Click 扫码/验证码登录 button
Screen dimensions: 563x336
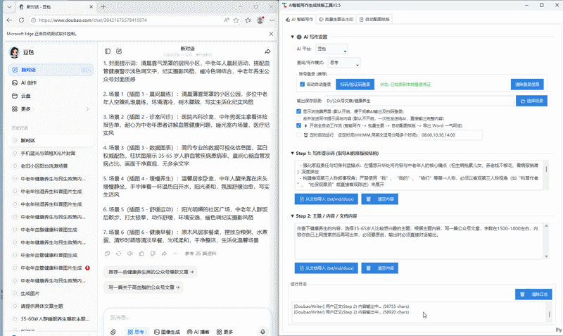click(355, 85)
